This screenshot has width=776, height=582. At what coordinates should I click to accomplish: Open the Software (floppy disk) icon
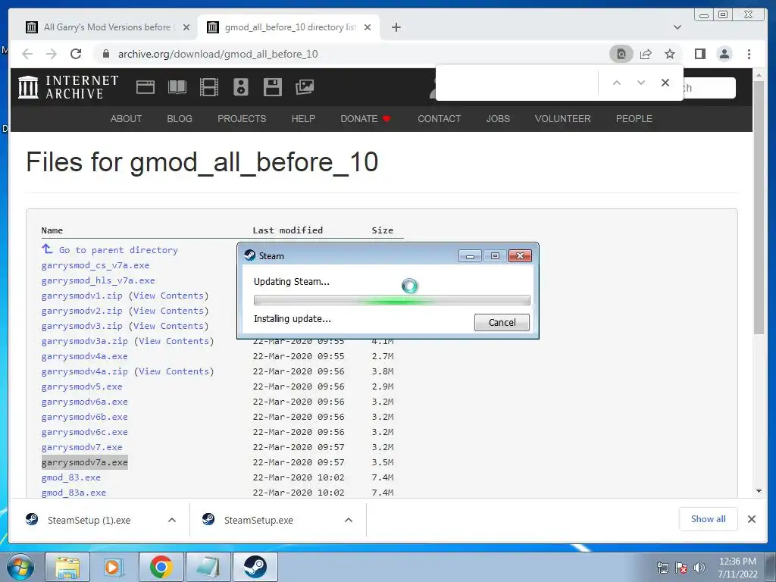click(273, 87)
